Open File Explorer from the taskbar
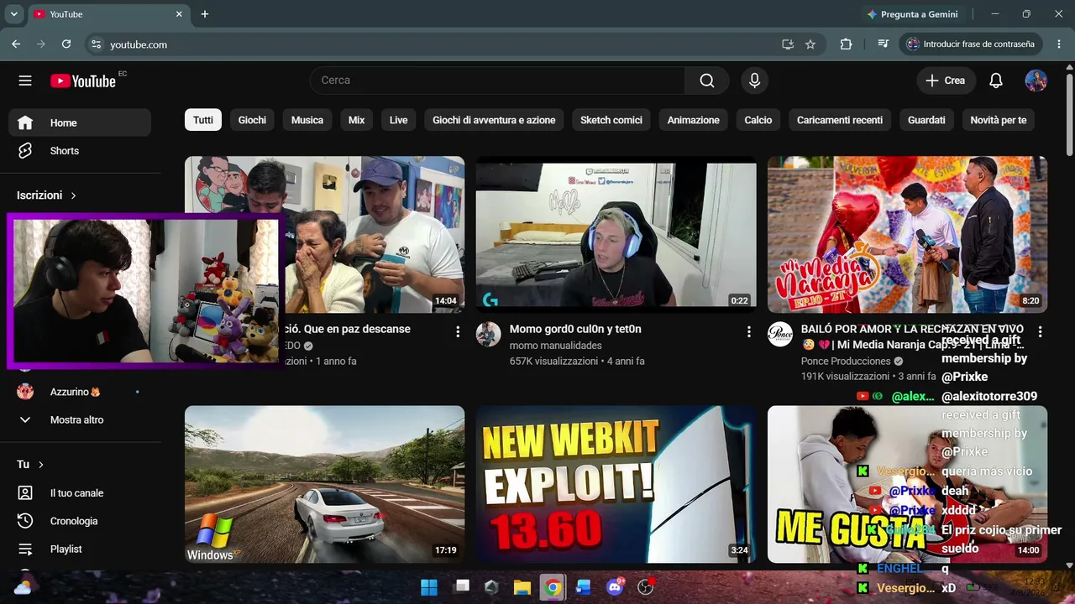1075x604 pixels. pos(522,587)
